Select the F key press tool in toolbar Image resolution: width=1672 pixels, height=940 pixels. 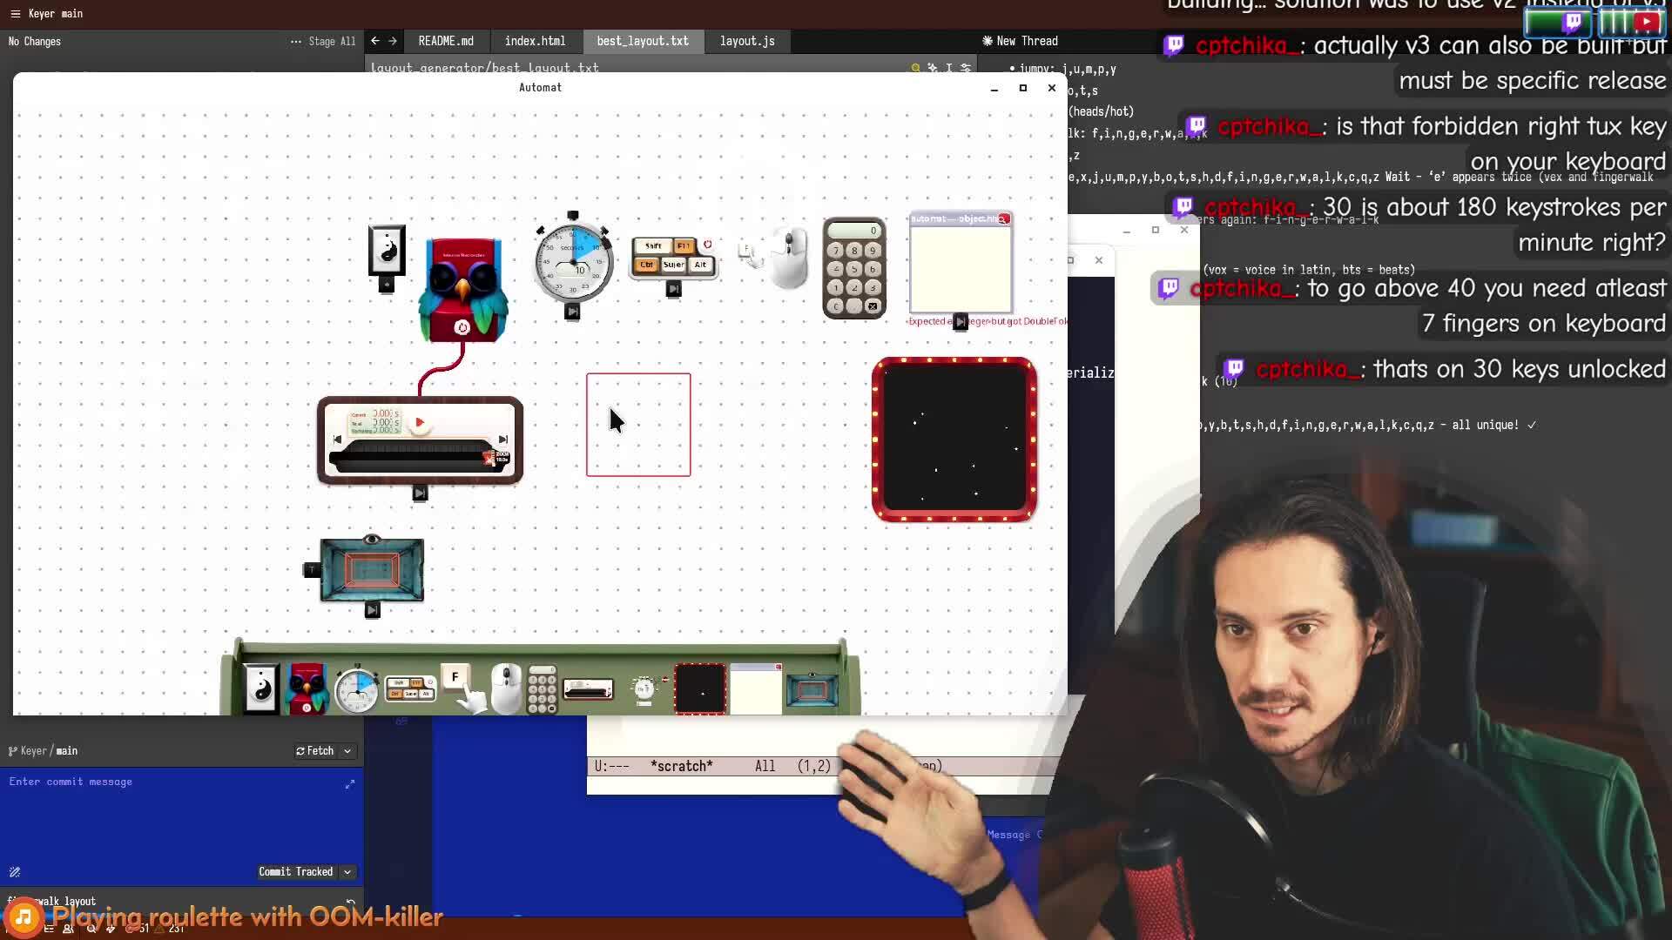(455, 678)
